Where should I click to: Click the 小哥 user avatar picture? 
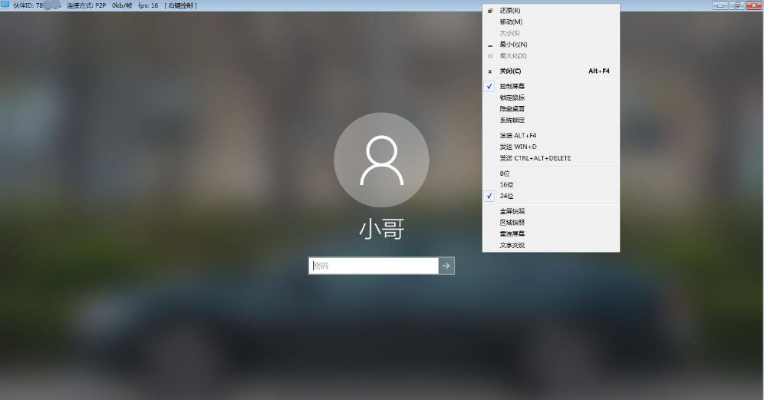click(381, 160)
